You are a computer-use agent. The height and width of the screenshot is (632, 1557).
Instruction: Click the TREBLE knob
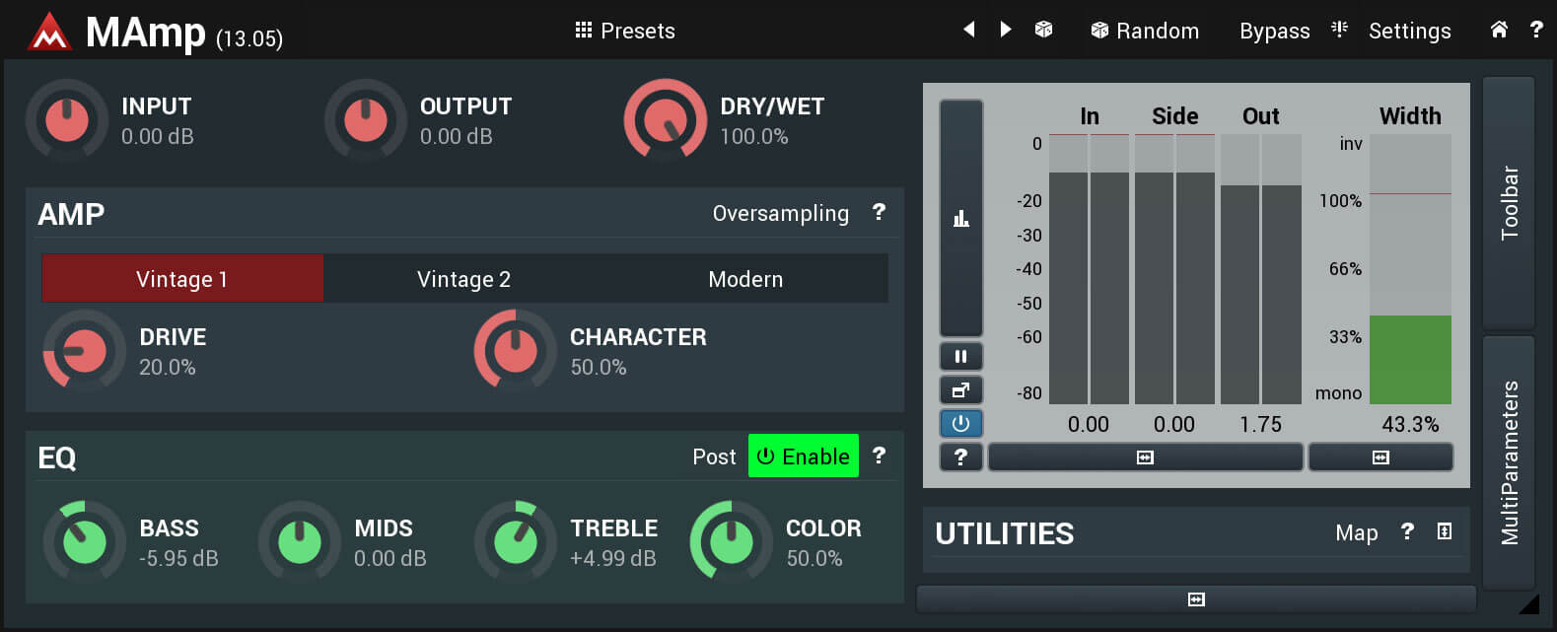515,542
